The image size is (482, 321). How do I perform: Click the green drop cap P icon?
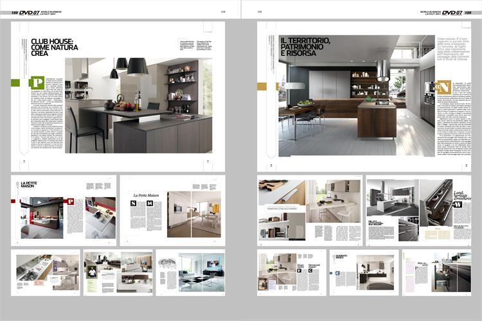36,82
